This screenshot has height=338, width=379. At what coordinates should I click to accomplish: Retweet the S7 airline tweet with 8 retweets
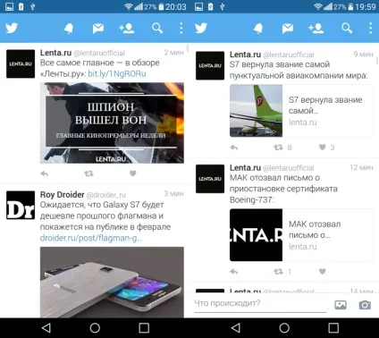278,148
